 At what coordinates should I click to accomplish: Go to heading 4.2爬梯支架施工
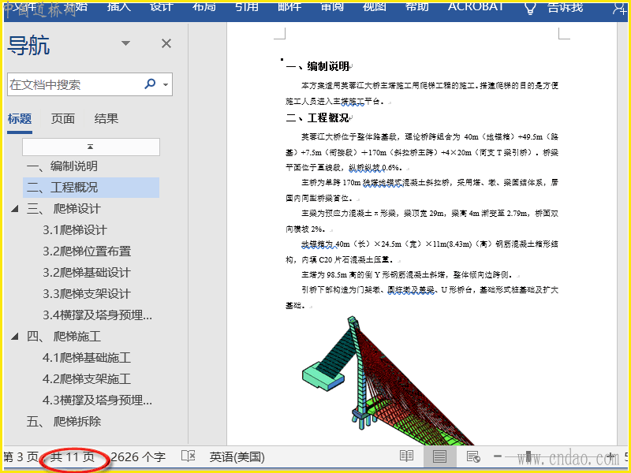coord(87,379)
